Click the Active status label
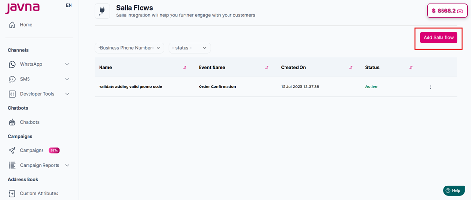This screenshot has height=200, width=471. coord(371,87)
